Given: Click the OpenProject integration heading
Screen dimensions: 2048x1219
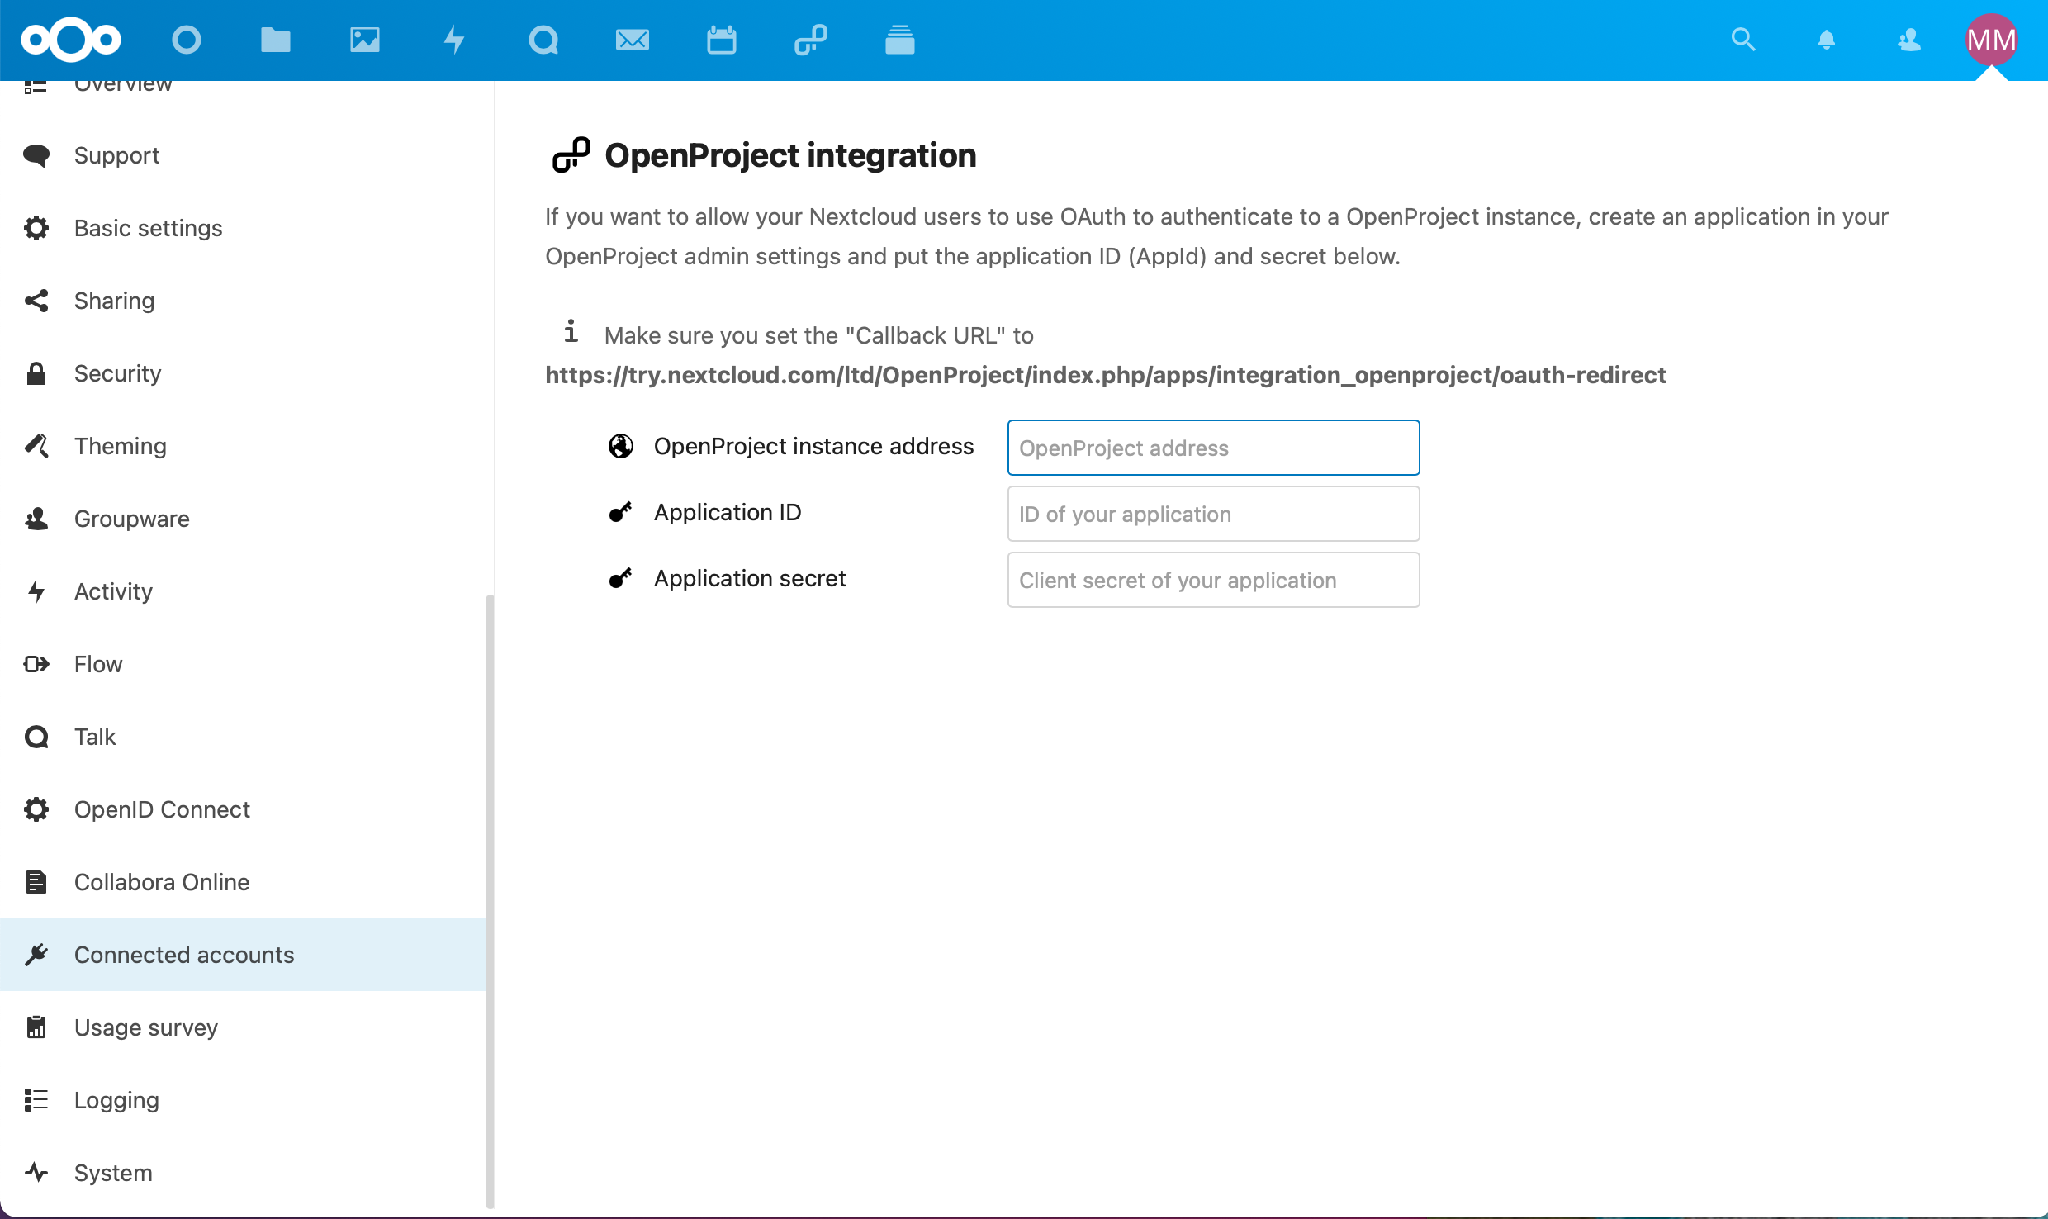Looking at the screenshot, I should point(790,155).
